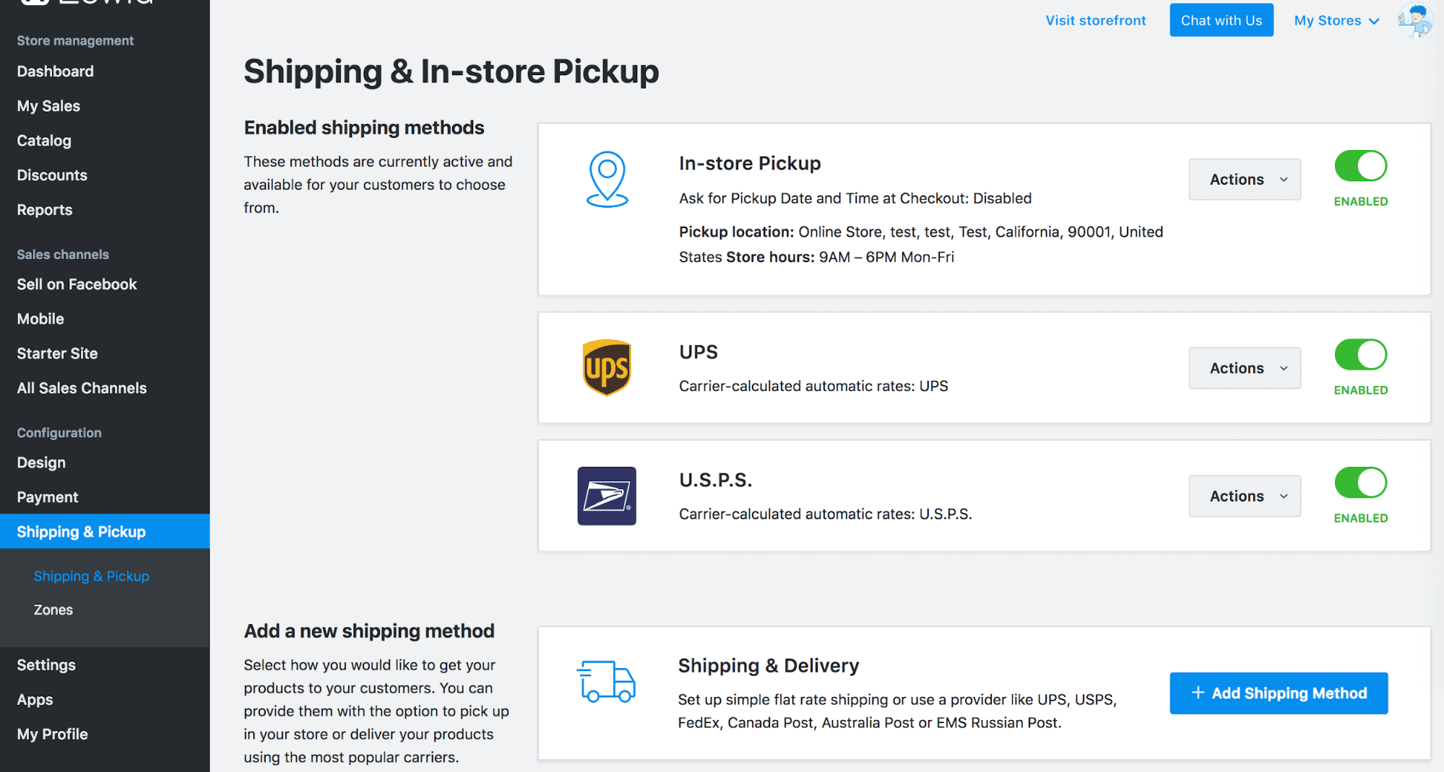This screenshot has width=1444, height=772.
Task: Disable the In-store Pickup toggle
Action: [x=1360, y=166]
